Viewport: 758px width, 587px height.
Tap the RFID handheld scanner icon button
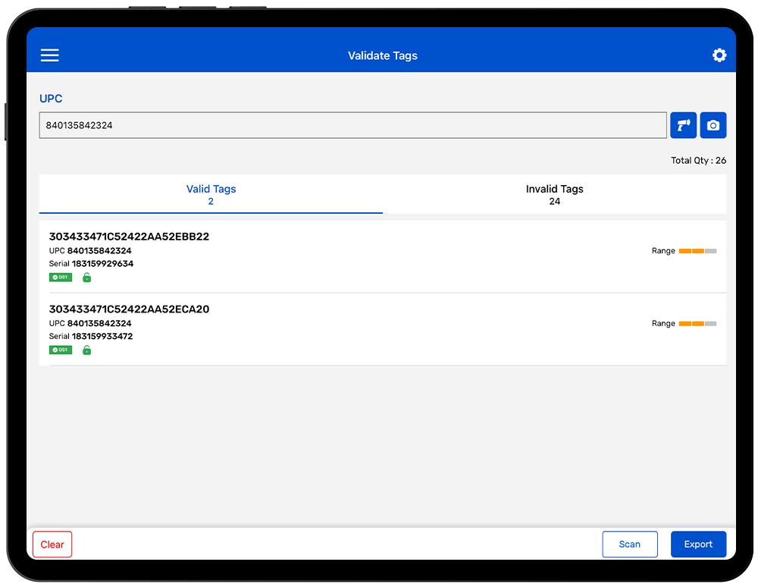(x=683, y=125)
